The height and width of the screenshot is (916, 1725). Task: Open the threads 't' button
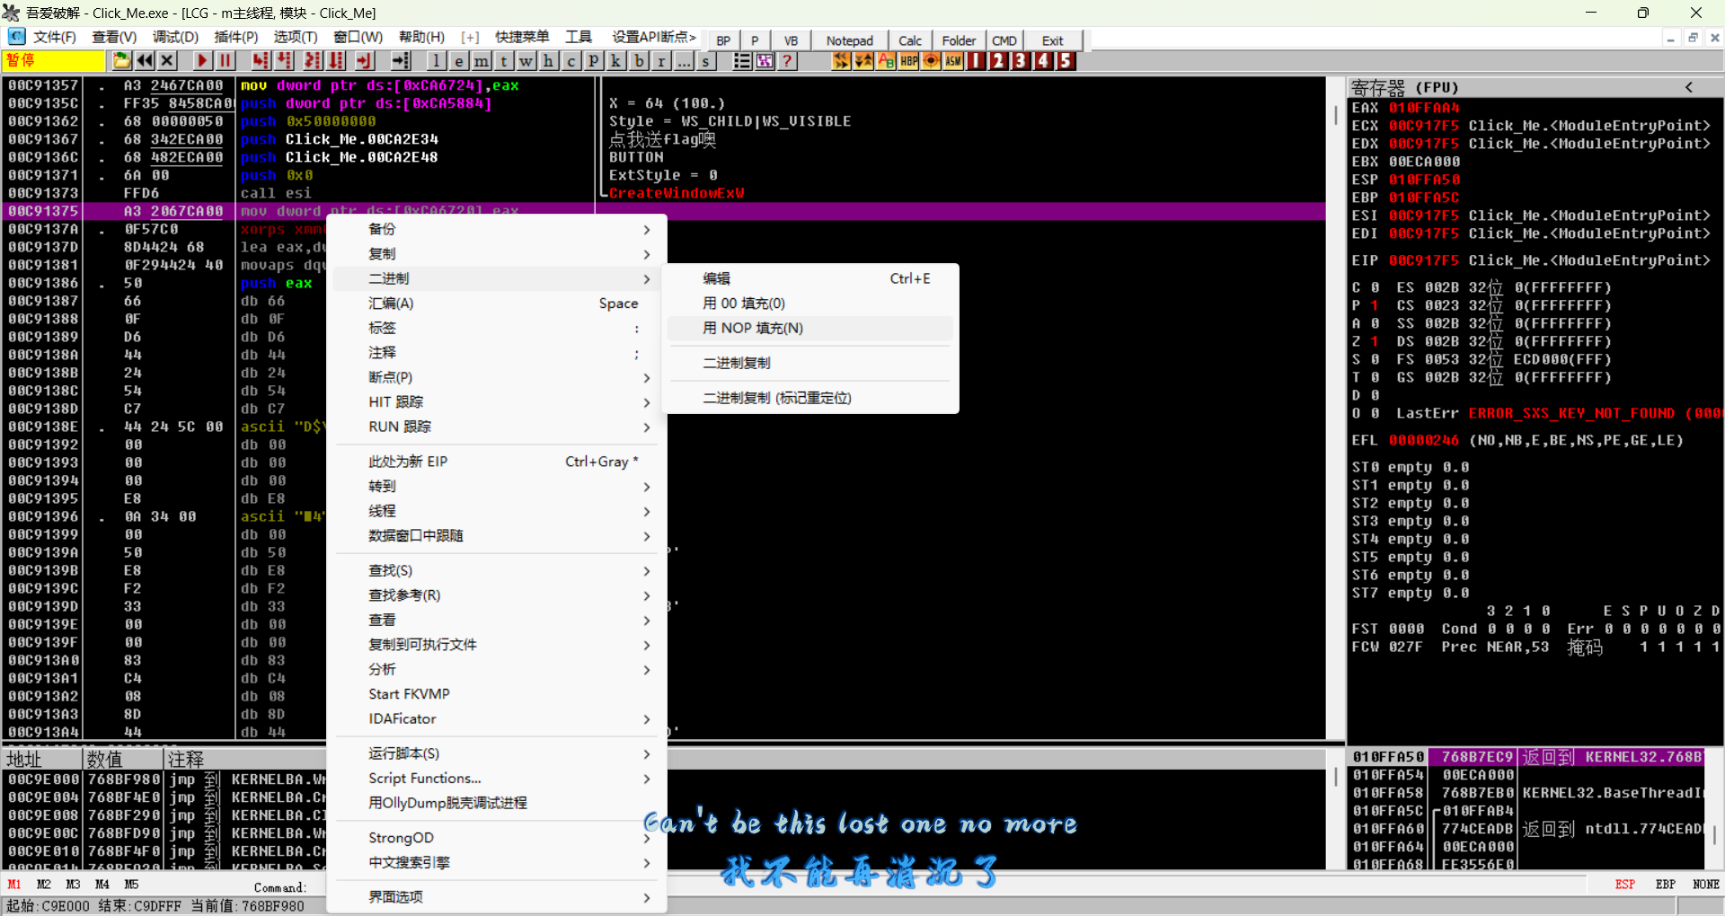(x=504, y=60)
